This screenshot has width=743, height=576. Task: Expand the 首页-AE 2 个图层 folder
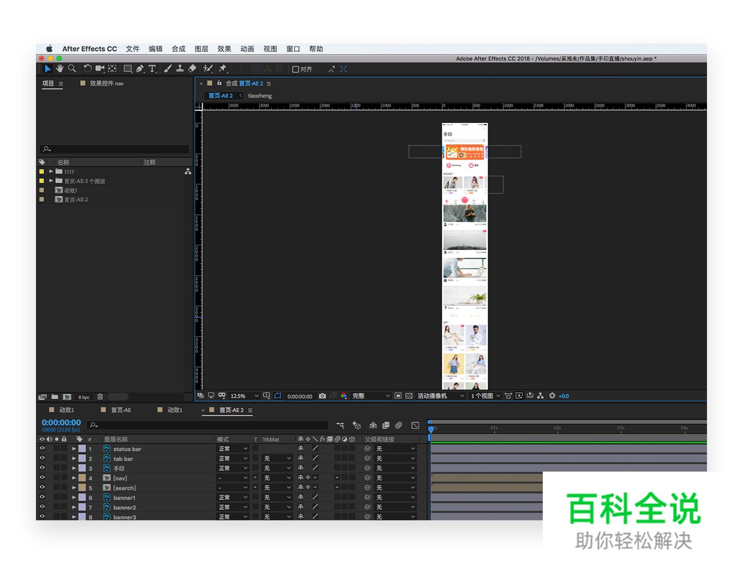pyautogui.click(x=51, y=181)
